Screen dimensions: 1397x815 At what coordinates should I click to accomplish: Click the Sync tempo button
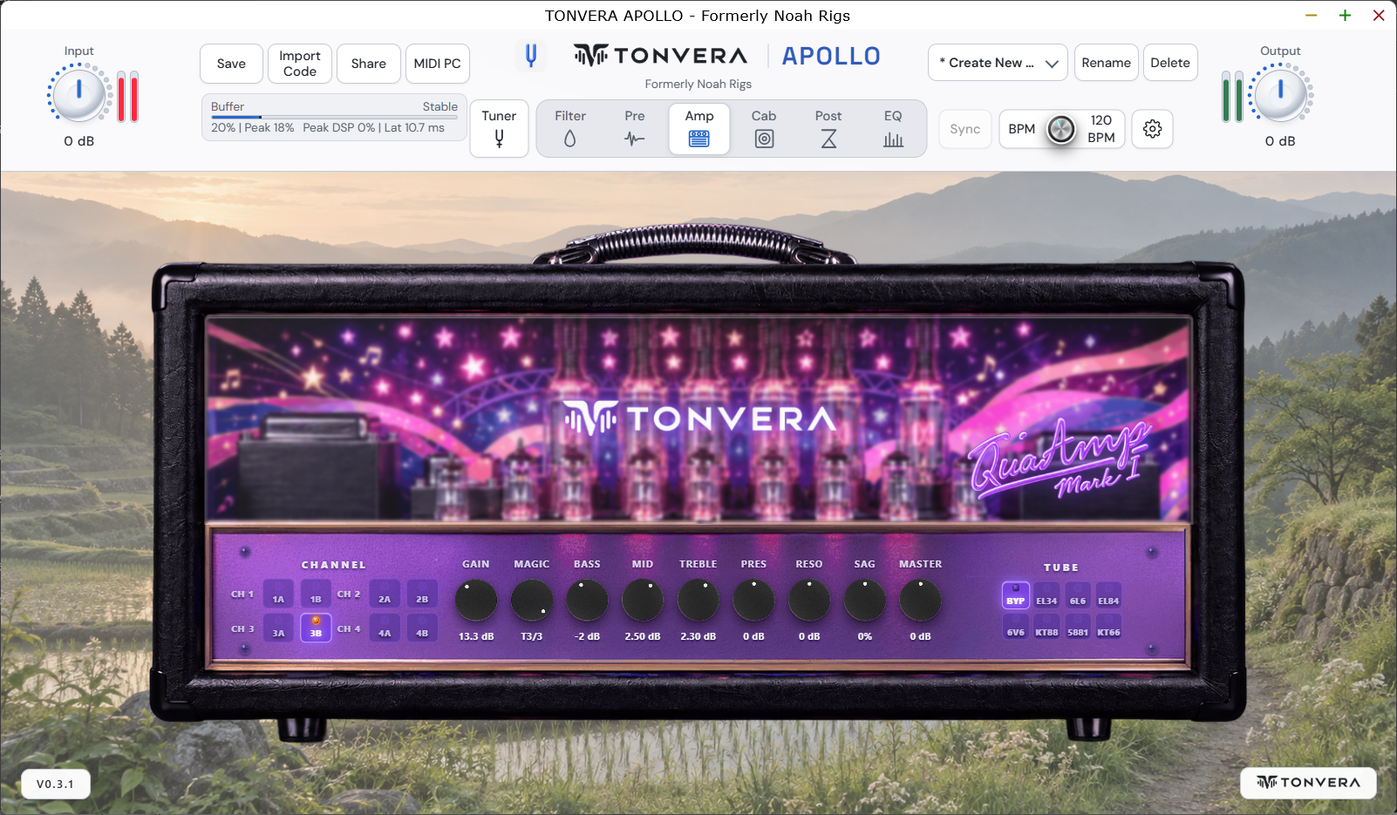(x=965, y=129)
